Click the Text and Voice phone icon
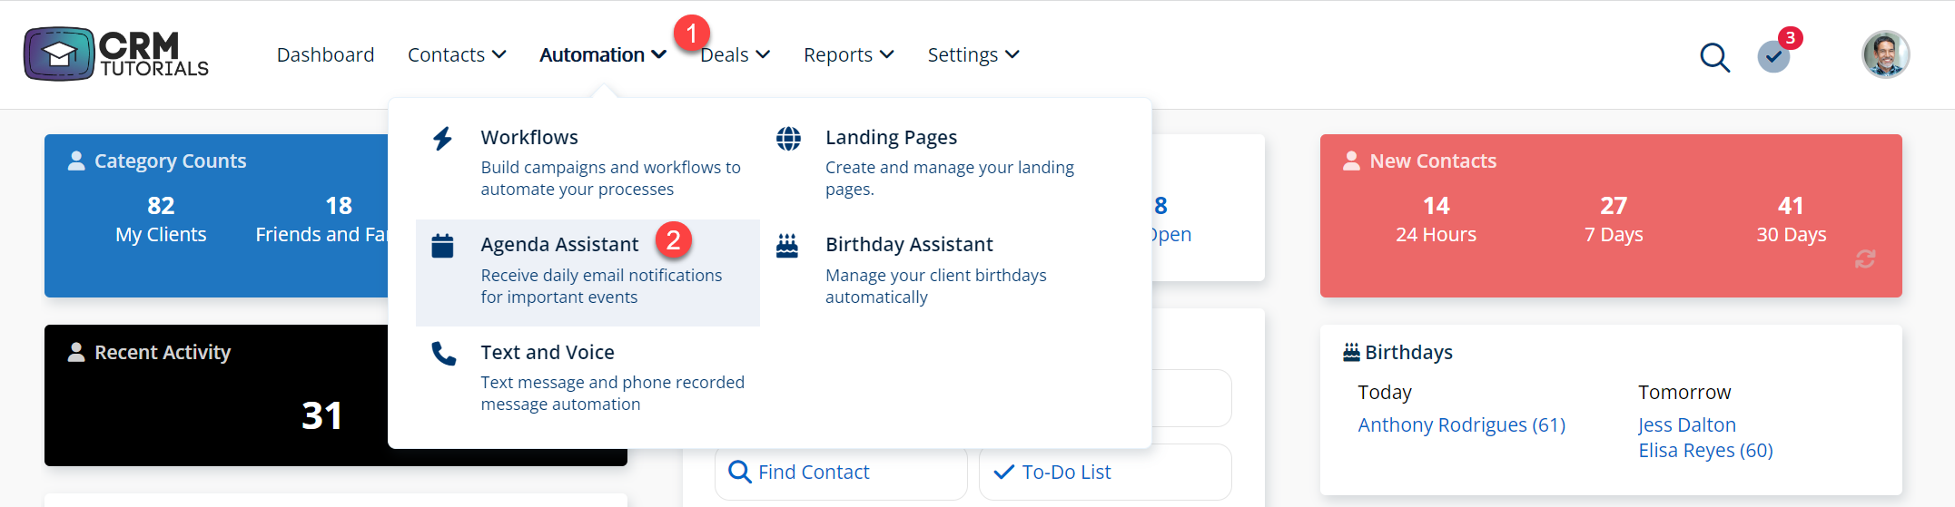 click(443, 354)
